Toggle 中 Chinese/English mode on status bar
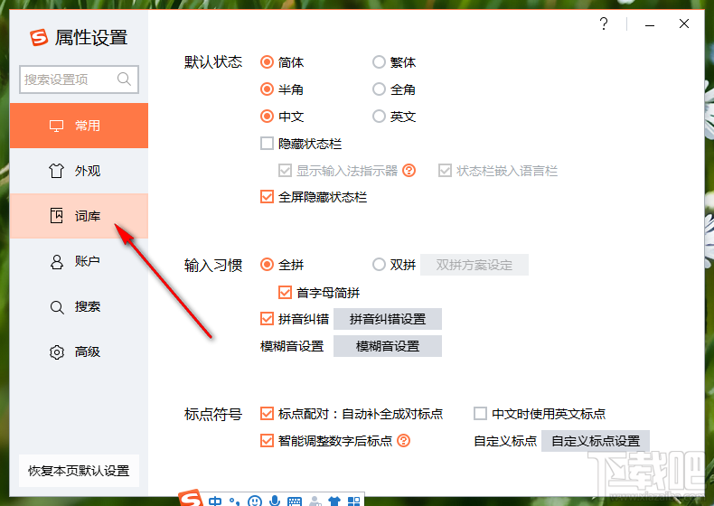The height and width of the screenshot is (506, 714). coord(215,501)
